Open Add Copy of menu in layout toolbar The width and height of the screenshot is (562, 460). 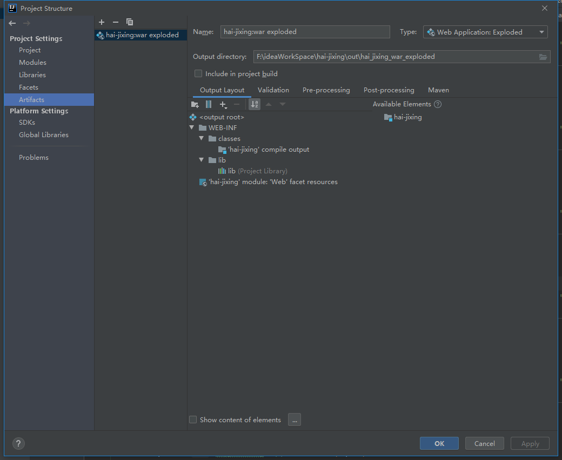point(223,105)
